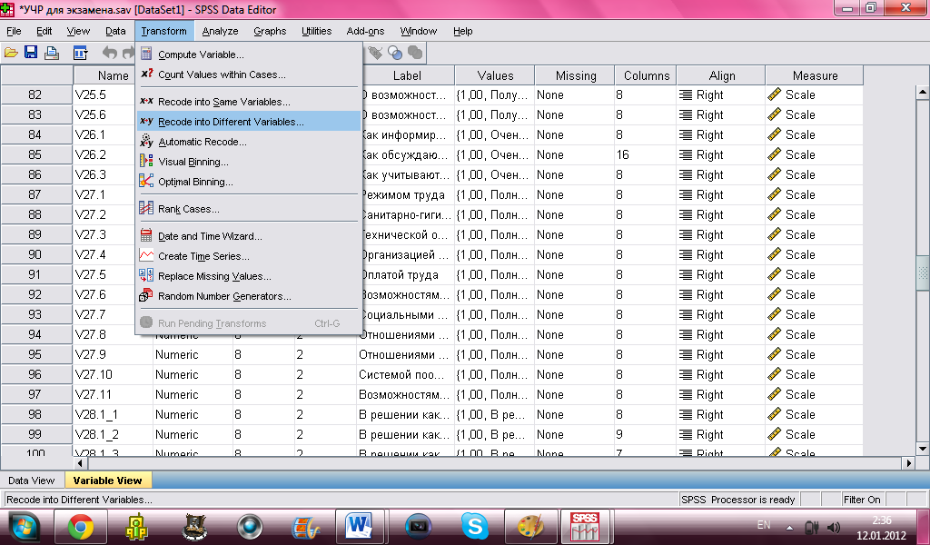Click the label cell 'Оплатой труда'
The image size is (930, 545).
(x=408, y=274)
